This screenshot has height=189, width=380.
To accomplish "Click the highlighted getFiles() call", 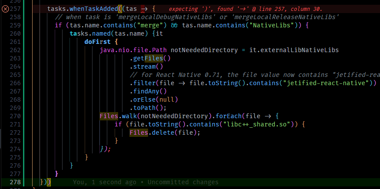I will tap(150, 58).
